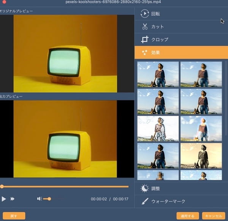Select the pixelated mosaic effect thumbnail
This screenshot has height=221, width=228.
[x=158, y=175]
